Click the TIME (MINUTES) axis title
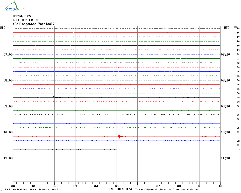This screenshot has height=193, width=241. (120, 189)
